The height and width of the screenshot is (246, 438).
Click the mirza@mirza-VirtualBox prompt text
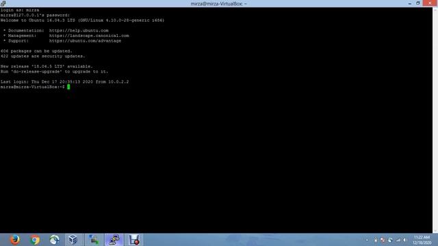click(x=32, y=87)
